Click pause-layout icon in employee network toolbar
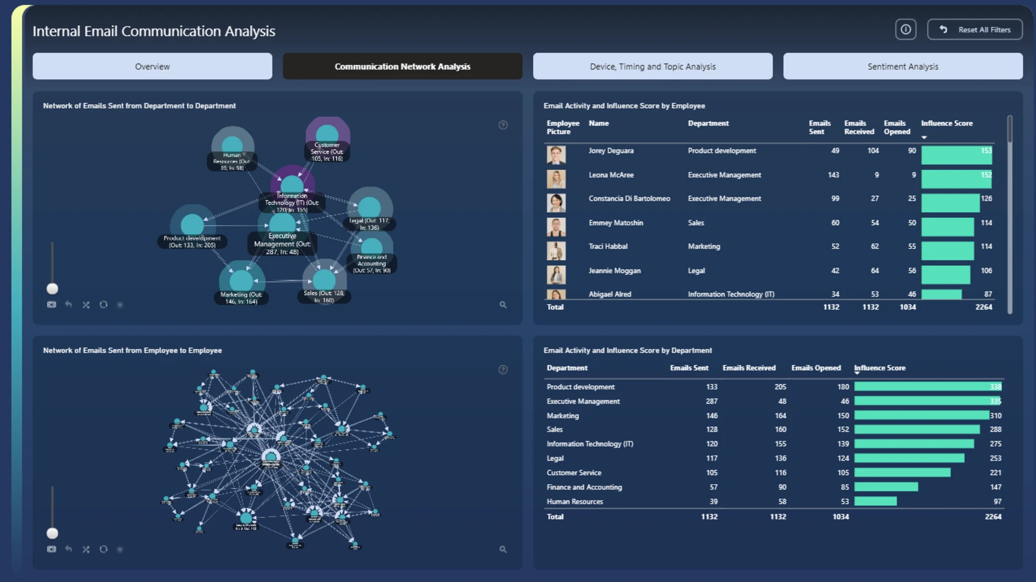Image resolution: width=1036 pixels, height=582 pixels. (120, 549)
